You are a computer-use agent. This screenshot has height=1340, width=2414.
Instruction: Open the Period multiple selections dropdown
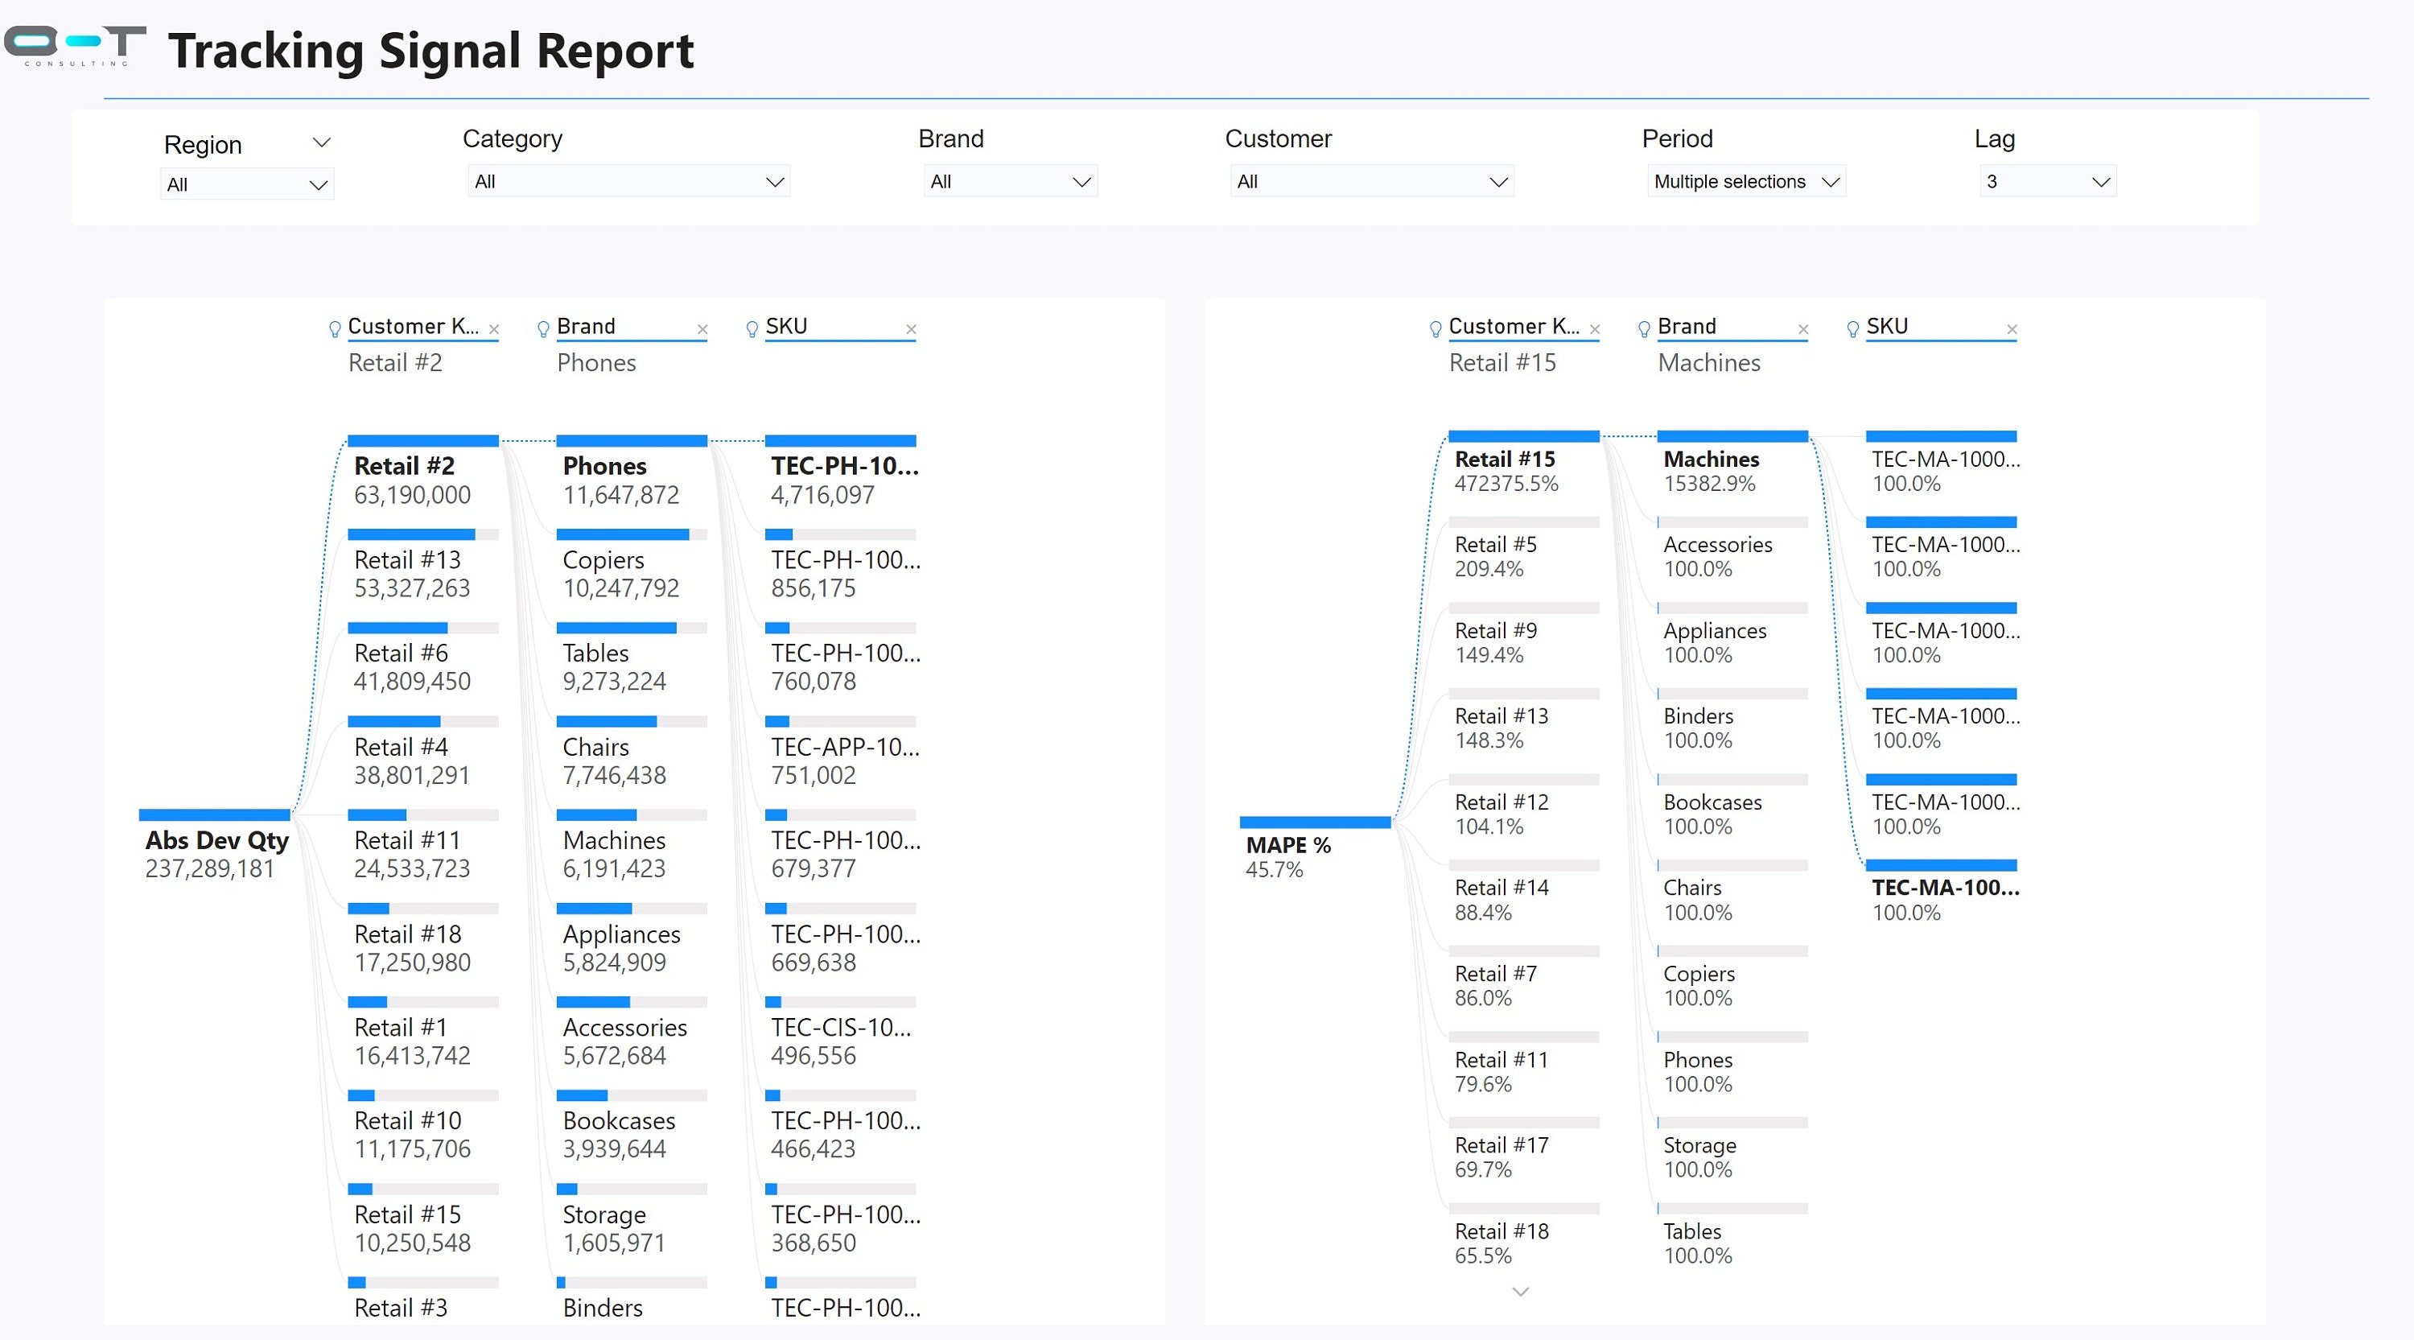tap(1831, 181)
